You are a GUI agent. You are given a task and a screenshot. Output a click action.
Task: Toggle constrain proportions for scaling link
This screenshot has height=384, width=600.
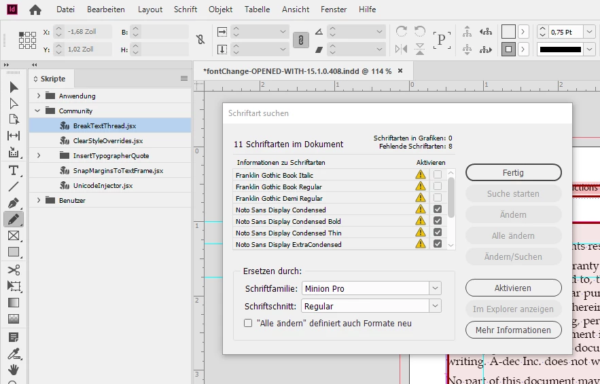[x=301, y=40]
